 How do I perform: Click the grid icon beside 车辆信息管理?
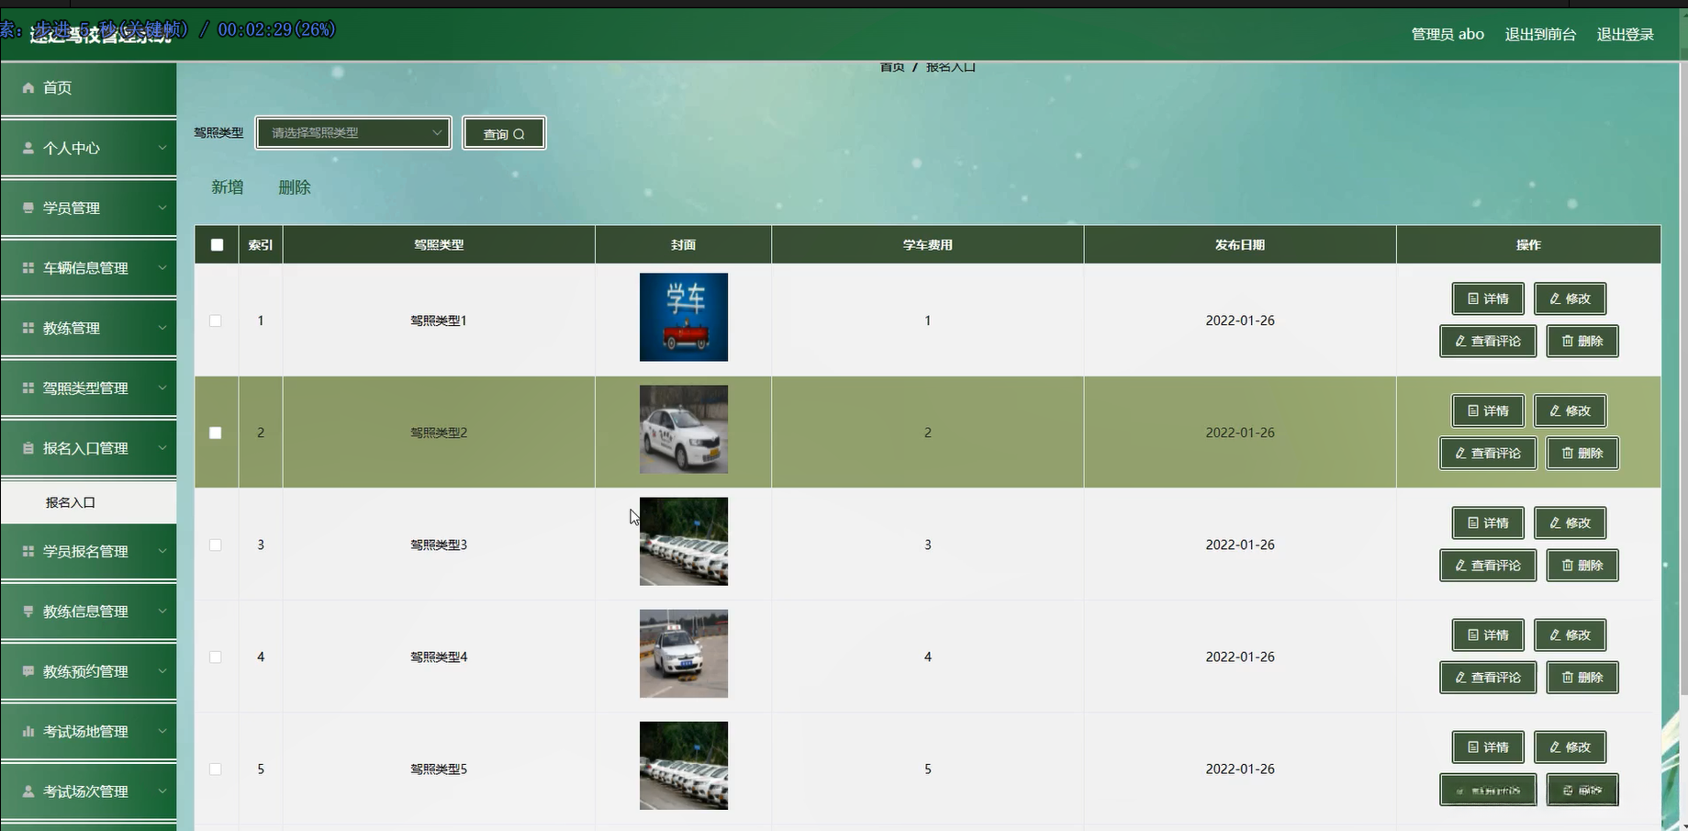[x=28, y=268]
